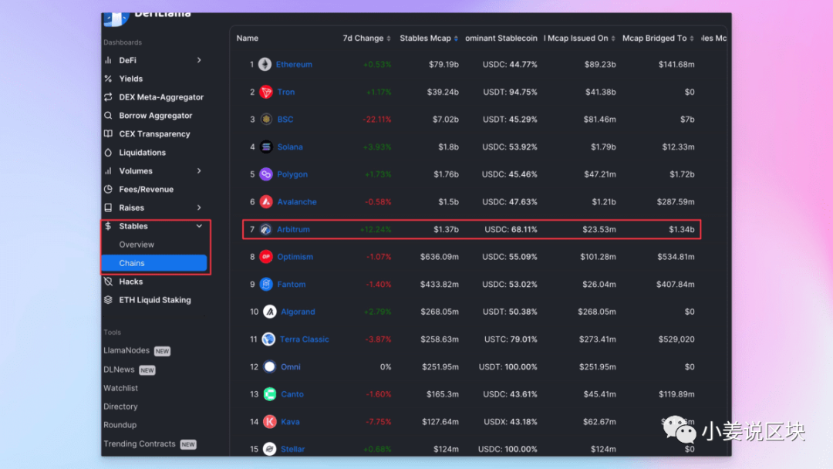
Task: Click Ethereum issued mcap $89.23b
Action: click(x=600, y=64)
